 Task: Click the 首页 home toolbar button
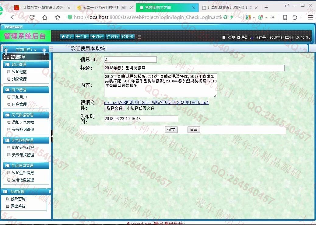[x=67, y=36]
